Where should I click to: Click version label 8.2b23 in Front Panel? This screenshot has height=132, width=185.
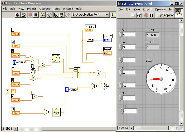(123, 128)
